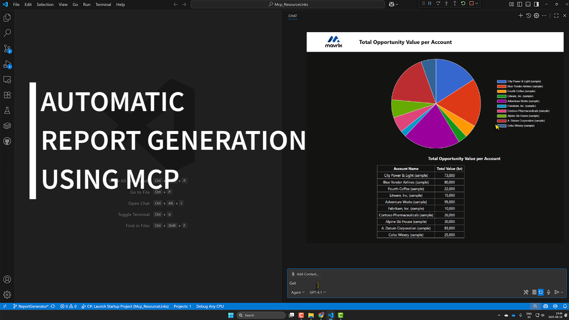
Task: Synchronize changes from the status bar
Action: 53,306
